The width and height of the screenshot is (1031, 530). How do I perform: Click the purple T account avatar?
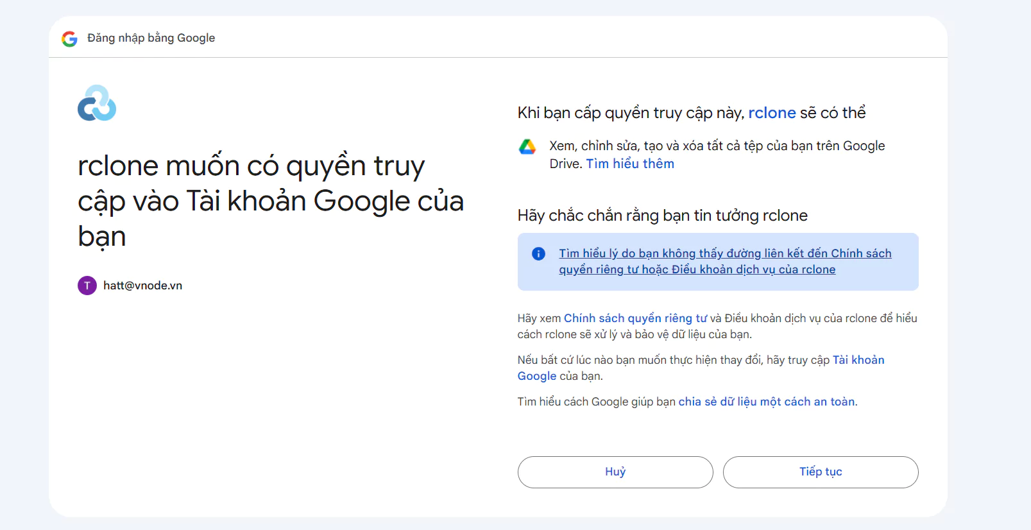point(87,286)
